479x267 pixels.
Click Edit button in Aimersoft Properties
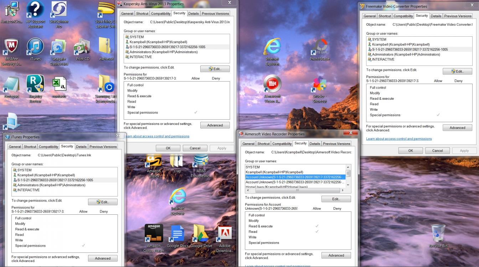(x=336, y=199)
